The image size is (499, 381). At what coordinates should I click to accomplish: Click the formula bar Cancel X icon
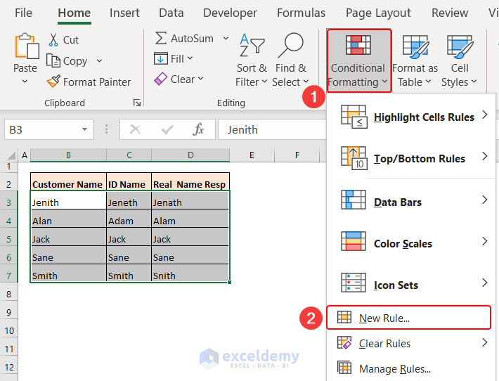point(135,129)
